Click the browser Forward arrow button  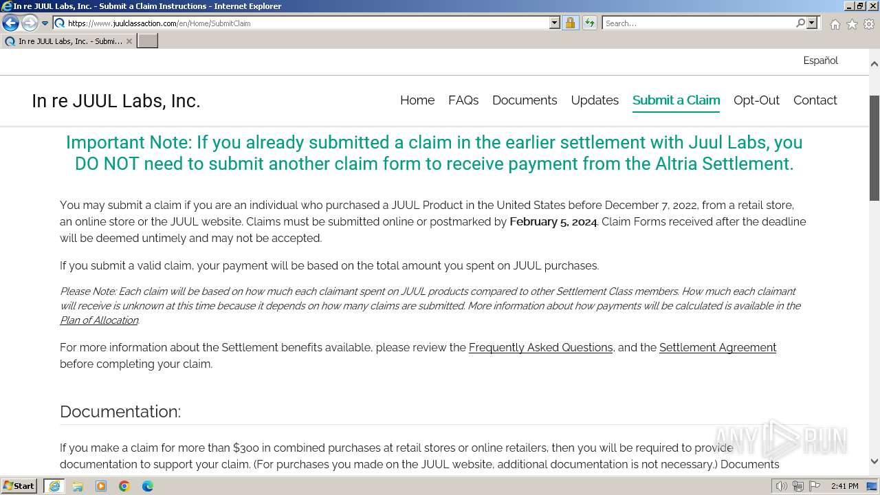point(29,23)
